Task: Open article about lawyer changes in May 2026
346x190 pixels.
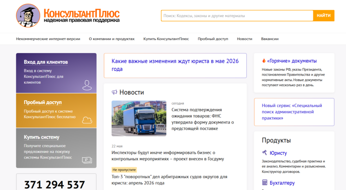Action: tap(175, 65)
